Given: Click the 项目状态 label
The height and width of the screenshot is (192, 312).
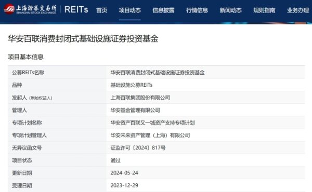Looking at the screenshot, I should (x=22, y=160).
